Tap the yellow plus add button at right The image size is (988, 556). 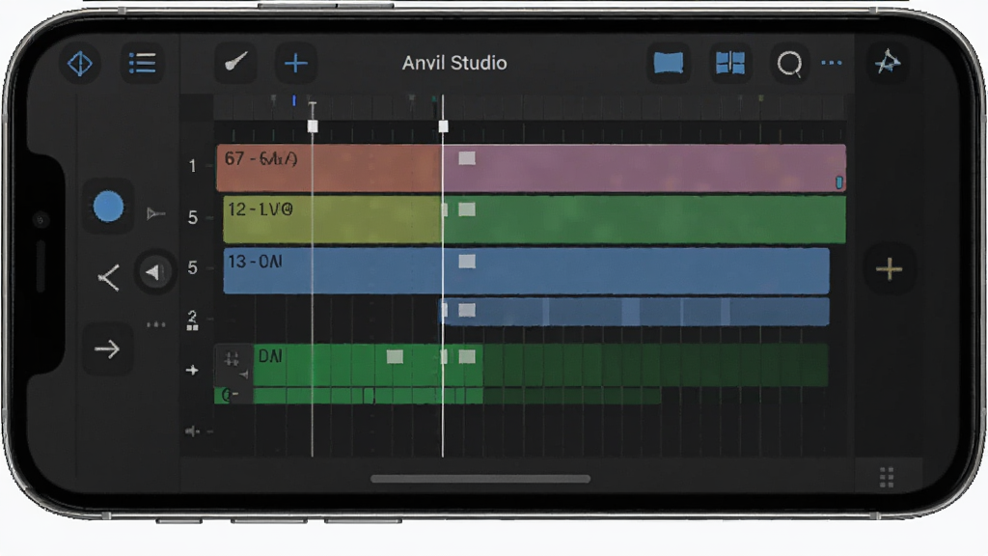click(889, 269)
